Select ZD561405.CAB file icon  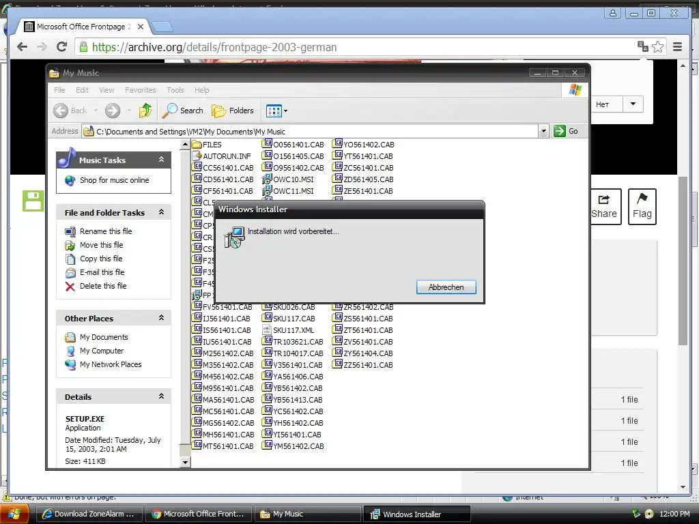(337, 179)
